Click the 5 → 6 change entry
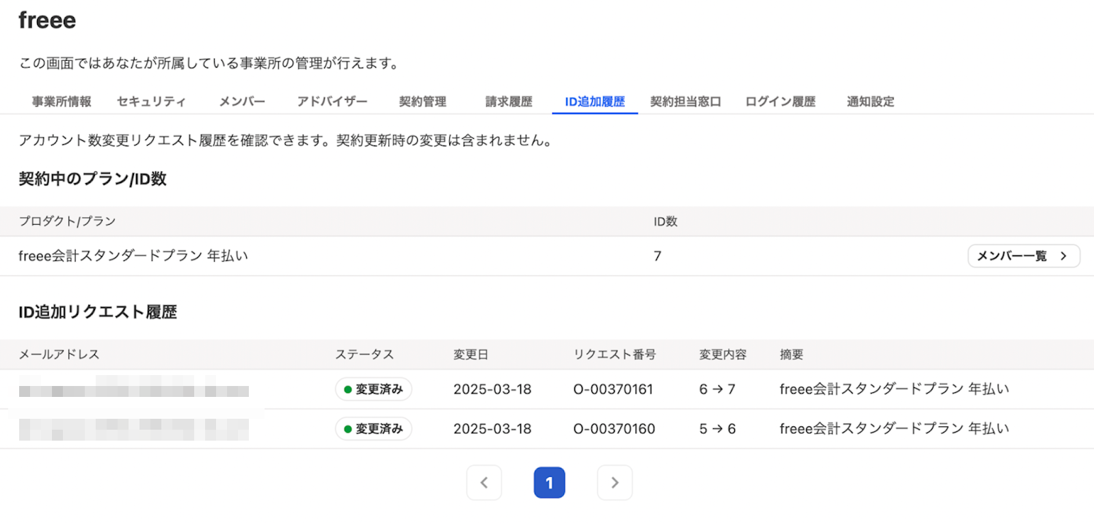This screenshot has width=1094, height=524. pyautogui.click(x=717, y=429)
